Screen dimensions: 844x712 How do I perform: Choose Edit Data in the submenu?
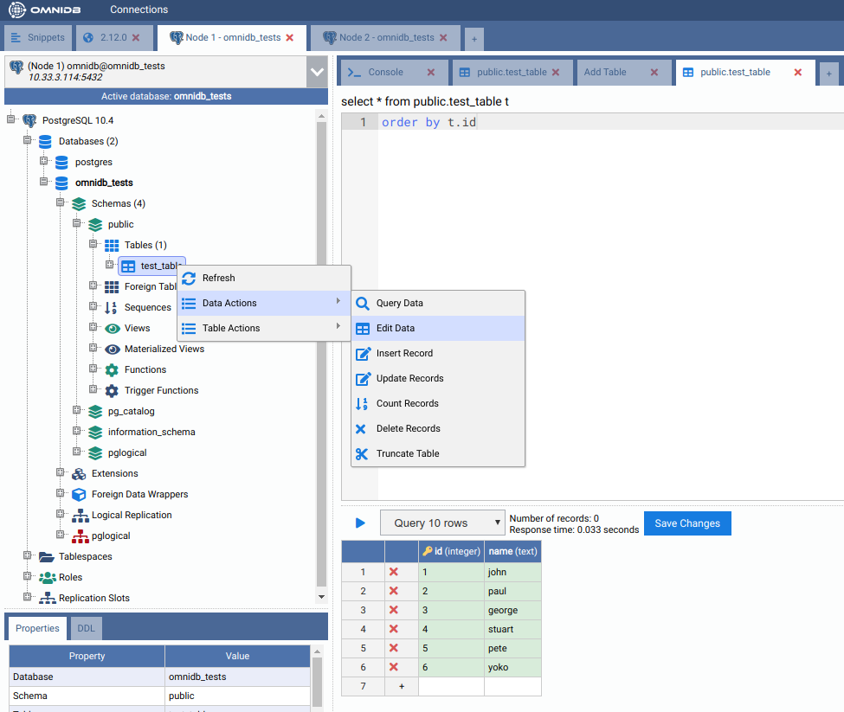pos(396,329)
